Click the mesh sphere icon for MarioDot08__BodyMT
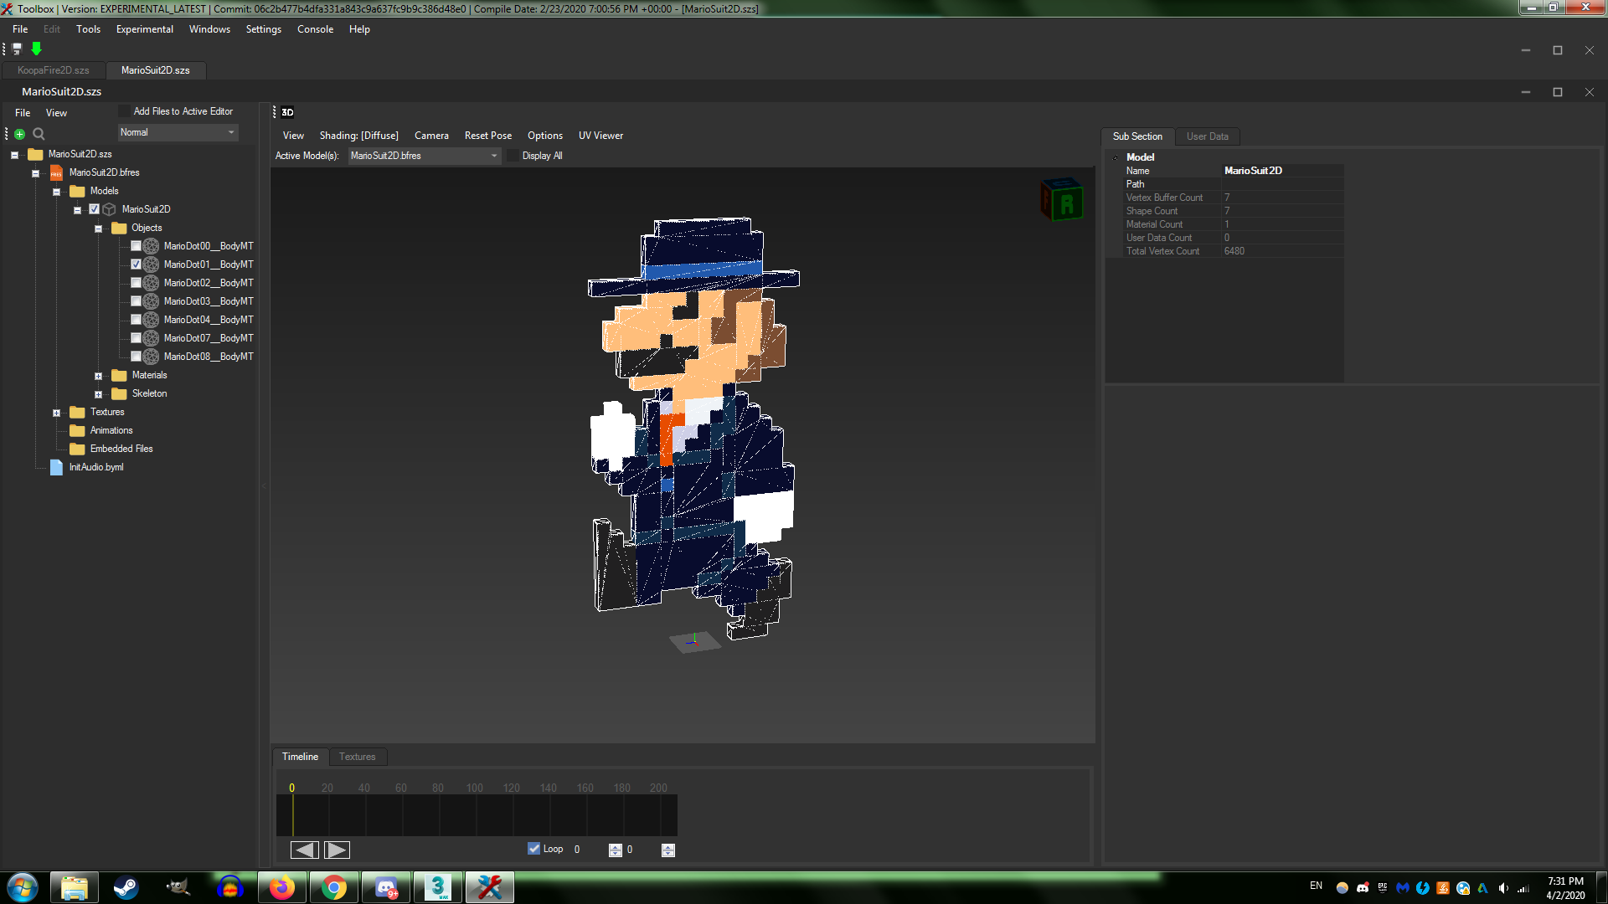Image resolution: width=1608 pixels, height=904 pixels. pyautogui.click(x=151, y=357)
